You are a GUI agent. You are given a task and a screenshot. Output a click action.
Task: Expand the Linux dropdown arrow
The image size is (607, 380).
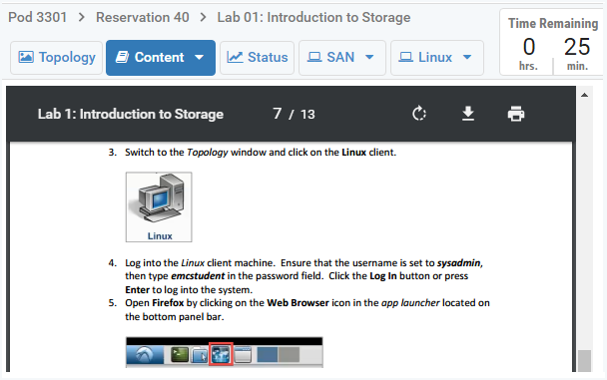pyautogui.click(x=467, y=57)
